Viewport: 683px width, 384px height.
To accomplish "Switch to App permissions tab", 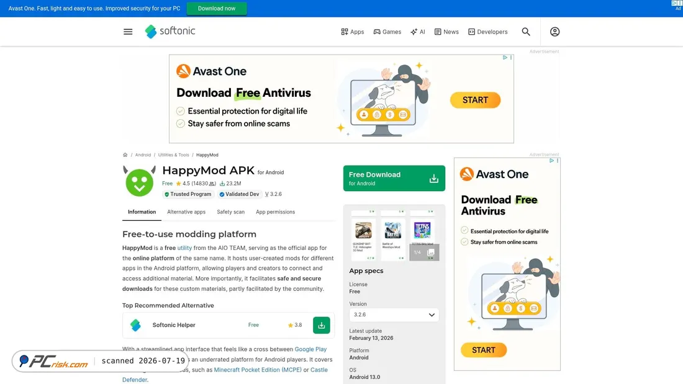I will (x=275, y=212).
